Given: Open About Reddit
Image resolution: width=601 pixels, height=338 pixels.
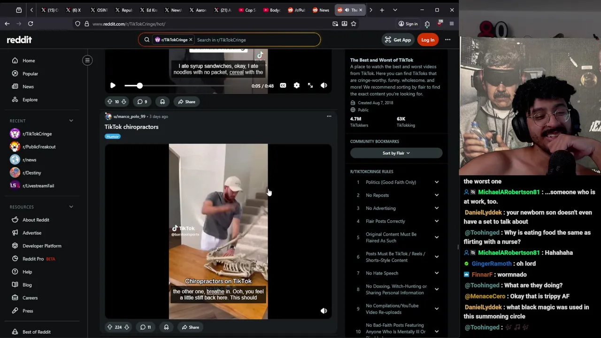Looking at the screenshot, I should pos(36,220).
